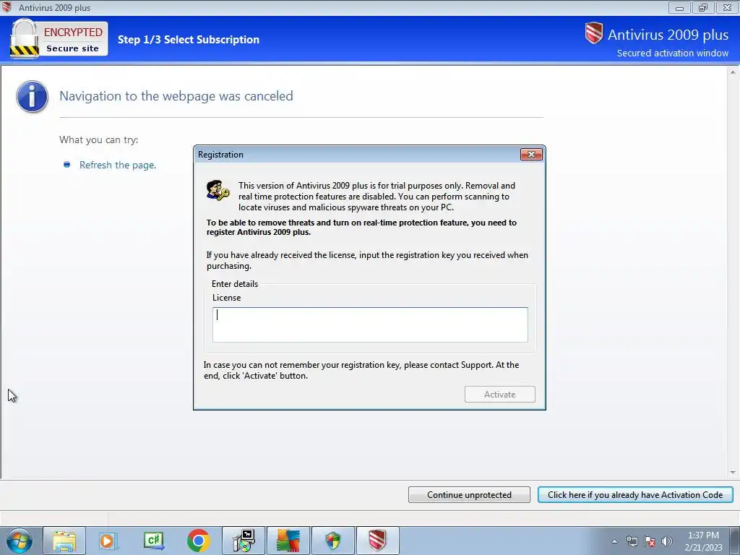This screenshot has width=740, height=555.
Task: Click the Activate button in Registration dialog
Action: click(x=500, y=395)
